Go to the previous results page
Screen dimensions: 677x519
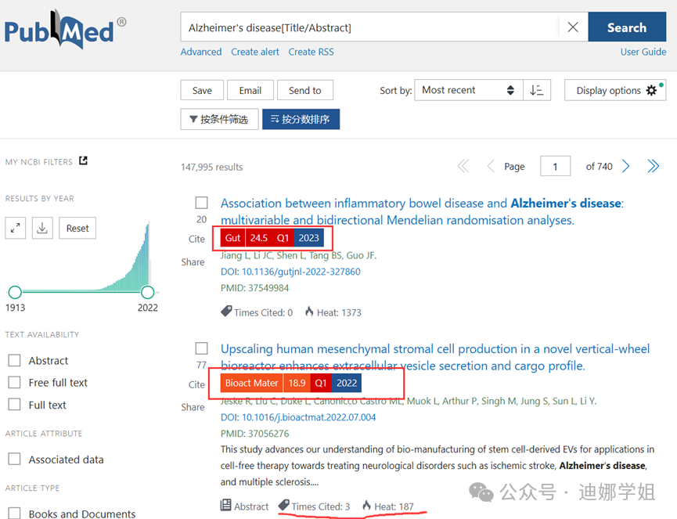[491, 166]
